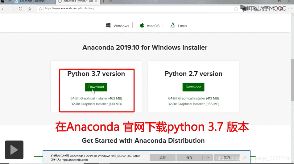Click the Python 3.7 version heading

96,74
